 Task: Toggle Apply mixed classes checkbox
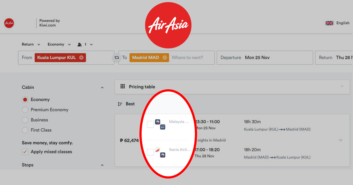[x=25, y=152]
